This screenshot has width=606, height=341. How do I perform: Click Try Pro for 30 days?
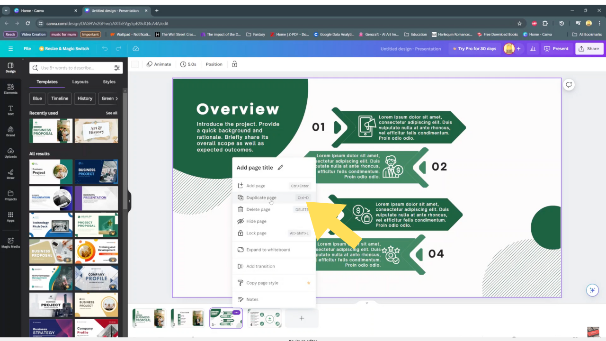pyautogui.click(x=473, y=49)
